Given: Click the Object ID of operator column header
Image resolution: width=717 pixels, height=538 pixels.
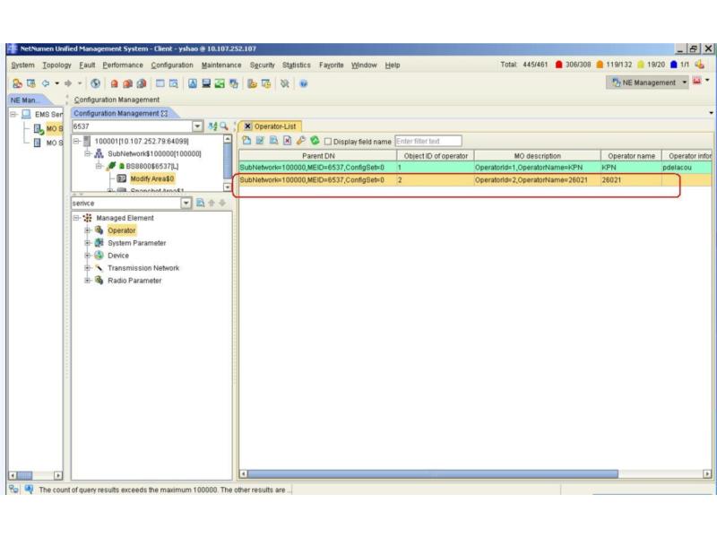Looking at the screenshot, I should point(436,155).
